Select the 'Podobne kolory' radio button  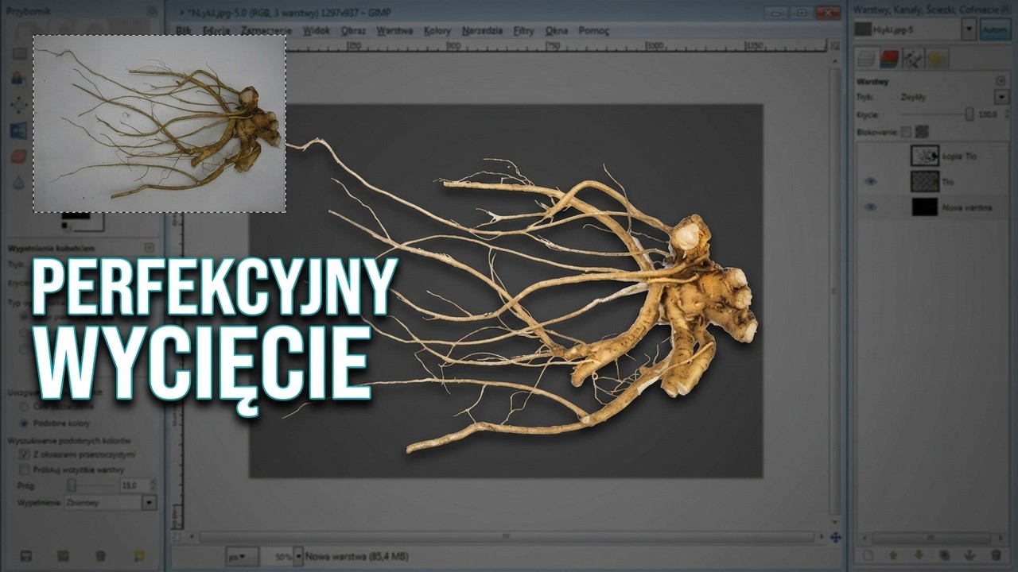tap(24, 423)
